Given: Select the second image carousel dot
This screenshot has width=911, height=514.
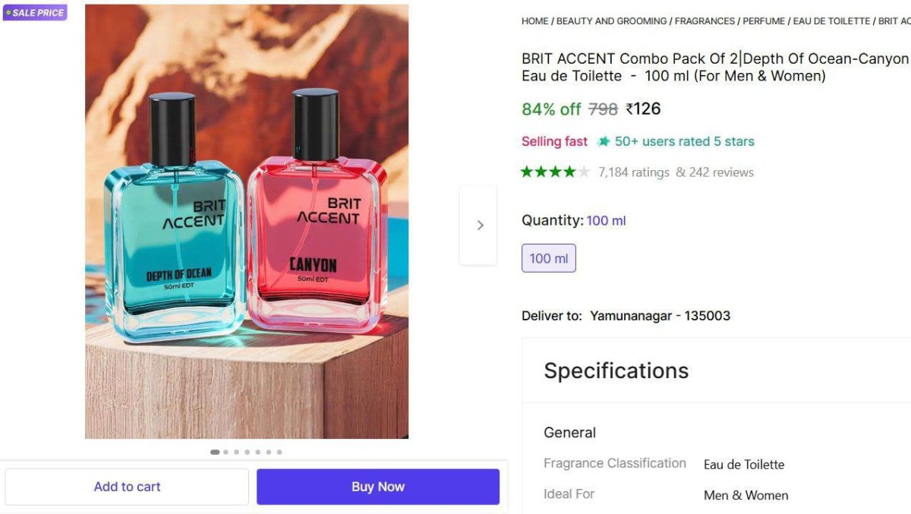Looking at the screenshot, I should [226, 452].
